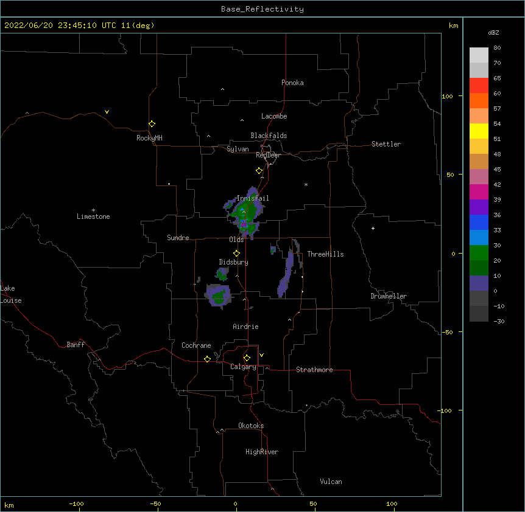
Task: Click the Calgary city label
Action: click(x=243, y=367)
